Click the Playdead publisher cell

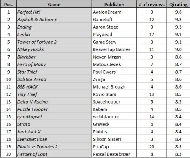pos(114,35)
